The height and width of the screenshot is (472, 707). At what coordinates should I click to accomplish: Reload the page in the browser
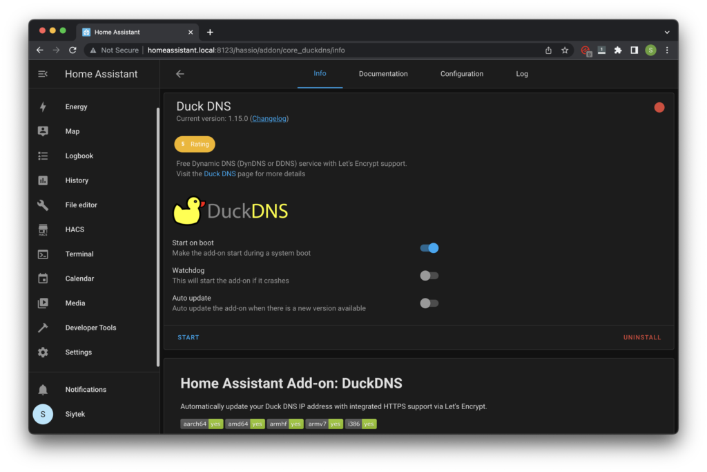[72, 50]
